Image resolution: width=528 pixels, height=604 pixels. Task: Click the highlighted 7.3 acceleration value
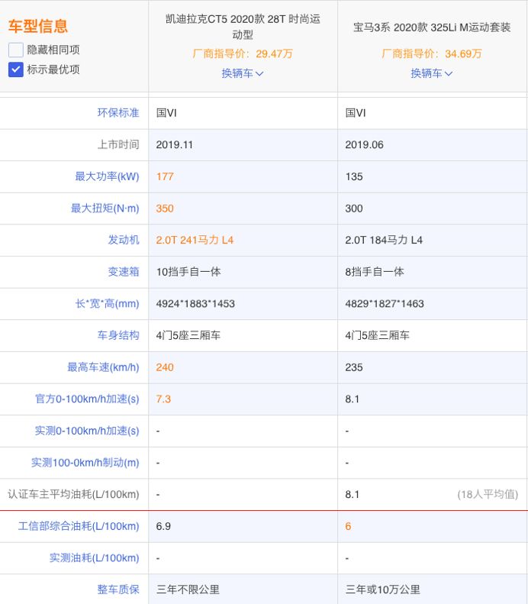pyautogui.click(x=163, y=399)
